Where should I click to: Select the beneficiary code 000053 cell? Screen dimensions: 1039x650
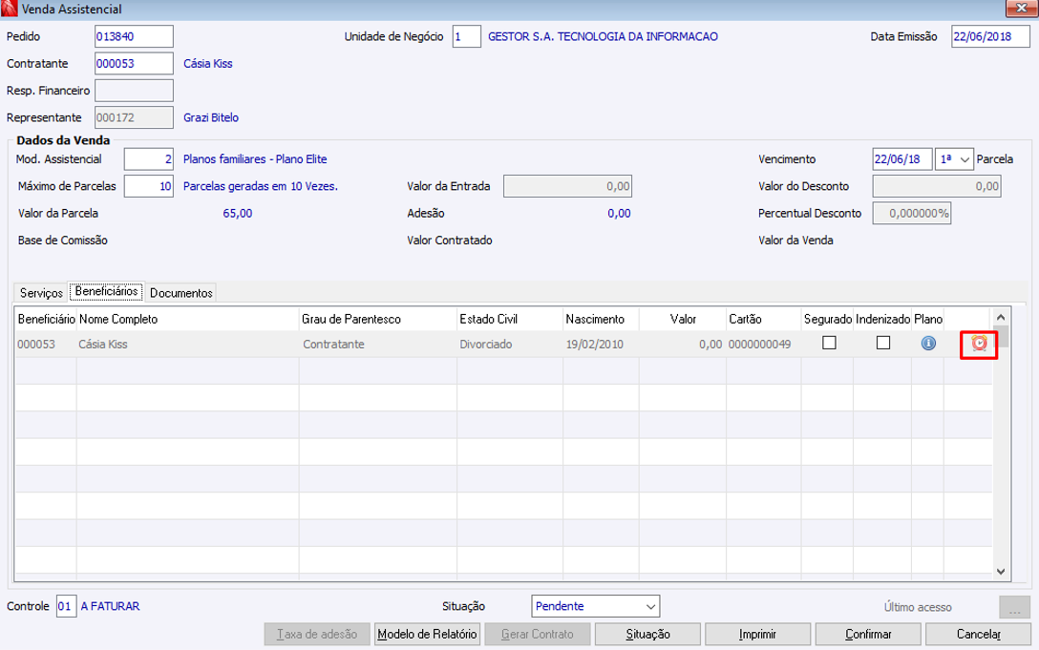click(46, 345)
